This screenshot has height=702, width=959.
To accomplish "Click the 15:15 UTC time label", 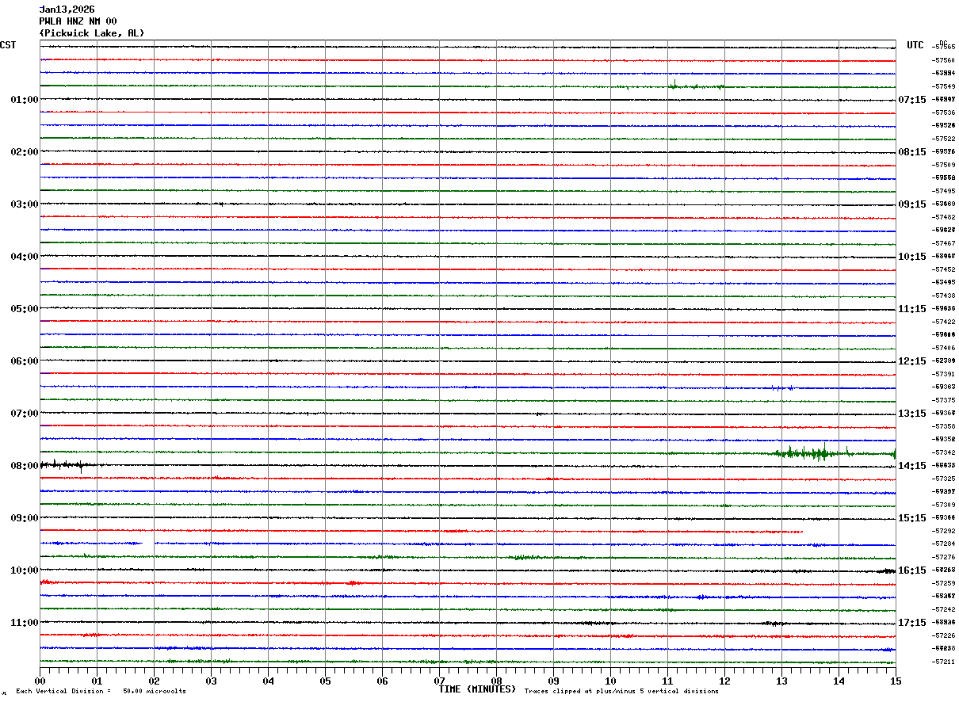I will click(912, 518).
